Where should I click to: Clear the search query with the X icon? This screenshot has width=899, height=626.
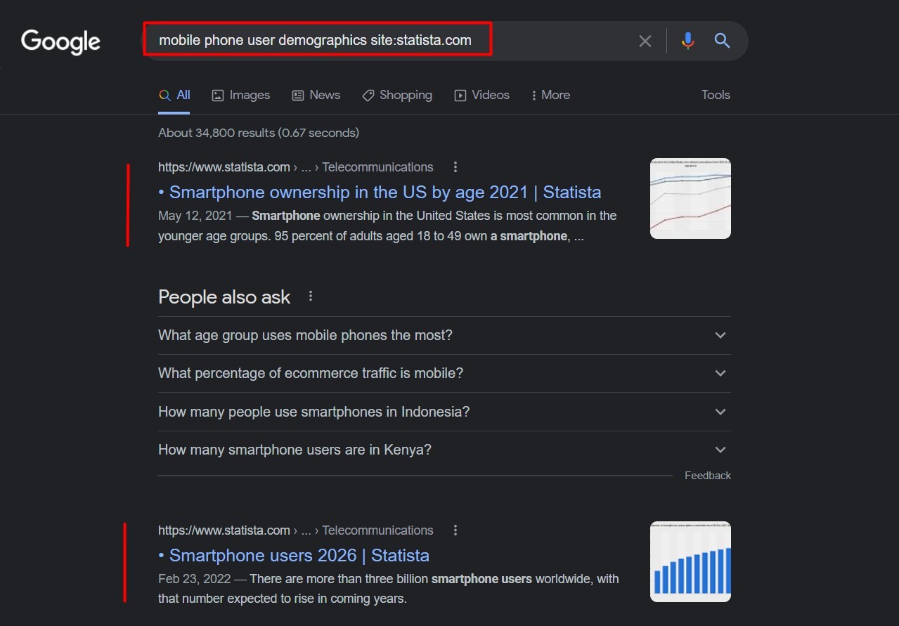[645, 40]
